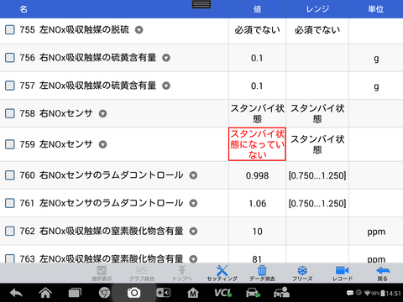Tap vehicle status car icon

tap(253, 293)
